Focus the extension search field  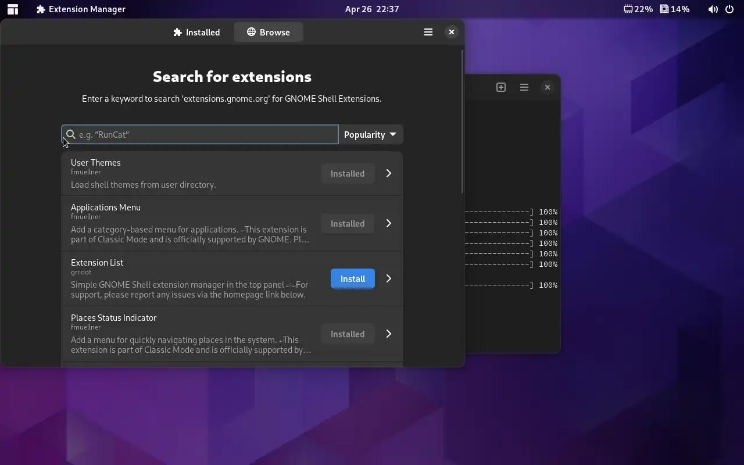200,134
